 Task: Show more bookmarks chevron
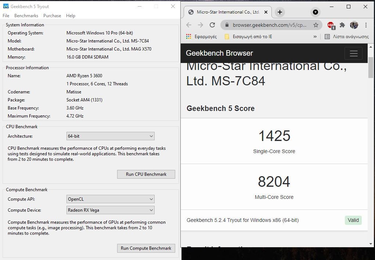coord(315,37)
